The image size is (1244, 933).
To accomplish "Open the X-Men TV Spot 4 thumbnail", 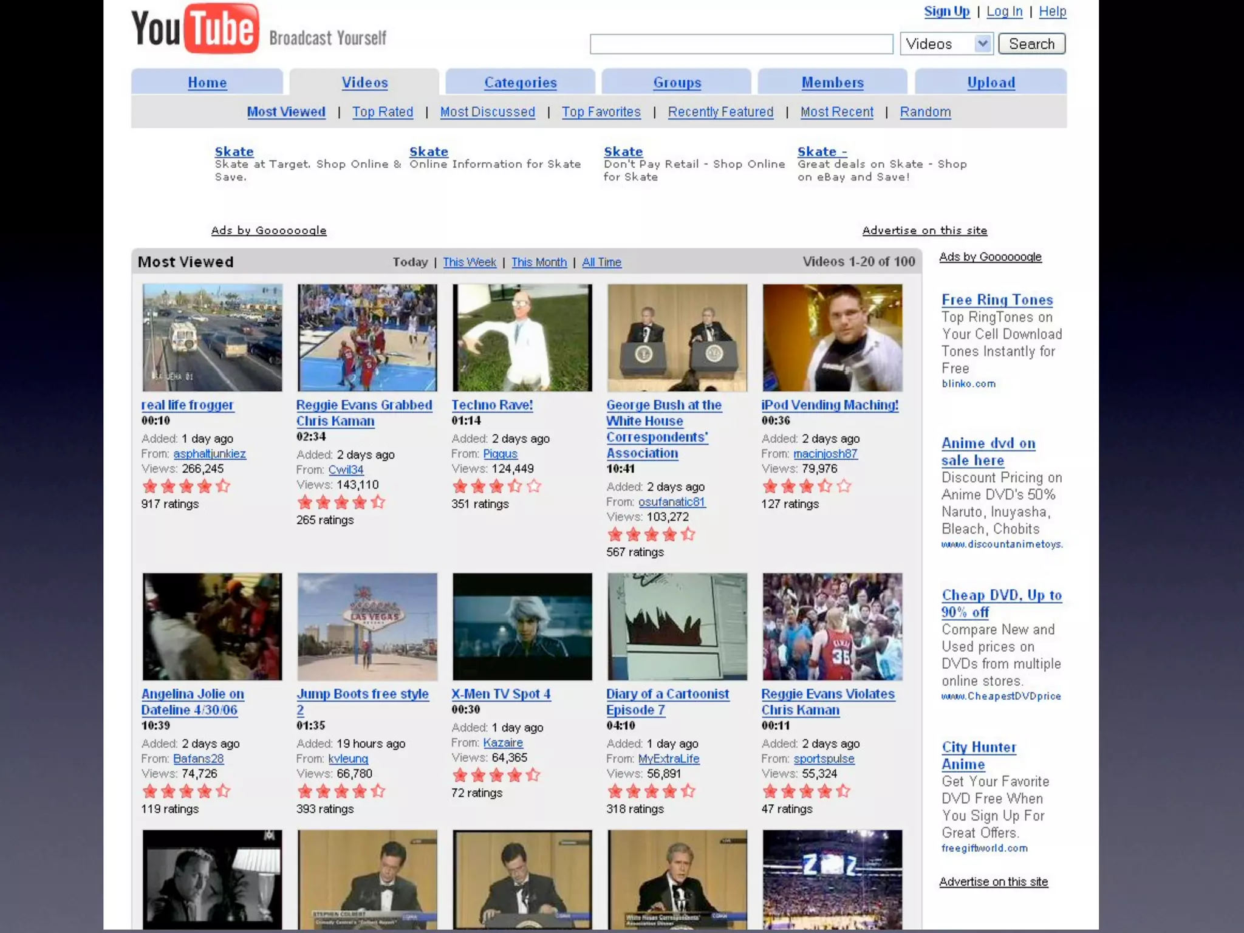I will click(522, 626).
